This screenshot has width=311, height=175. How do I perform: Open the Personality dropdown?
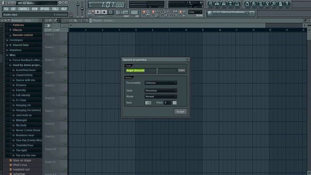tap(161, 83)
